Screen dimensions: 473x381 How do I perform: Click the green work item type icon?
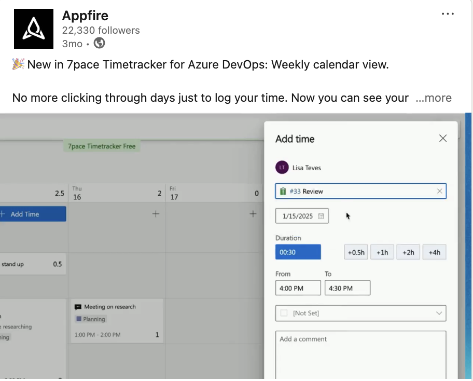283,191
